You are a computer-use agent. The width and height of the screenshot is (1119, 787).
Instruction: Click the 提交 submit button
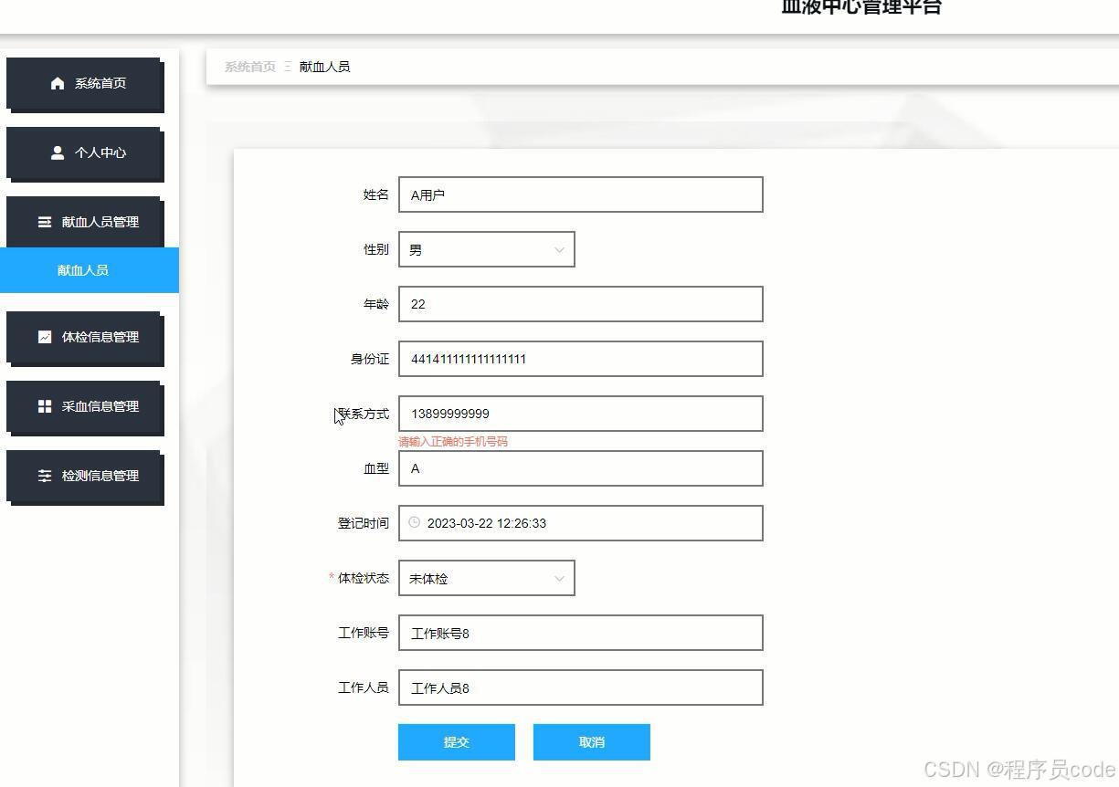click(x=456, y=741)
